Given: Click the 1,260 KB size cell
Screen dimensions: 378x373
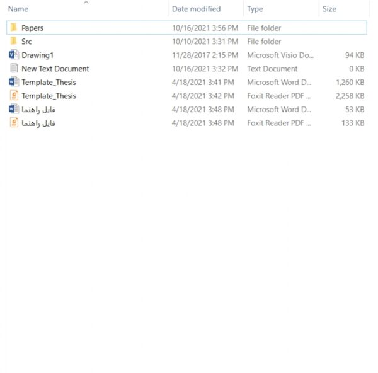Looking at the screenshot, I should pos(350,83).
